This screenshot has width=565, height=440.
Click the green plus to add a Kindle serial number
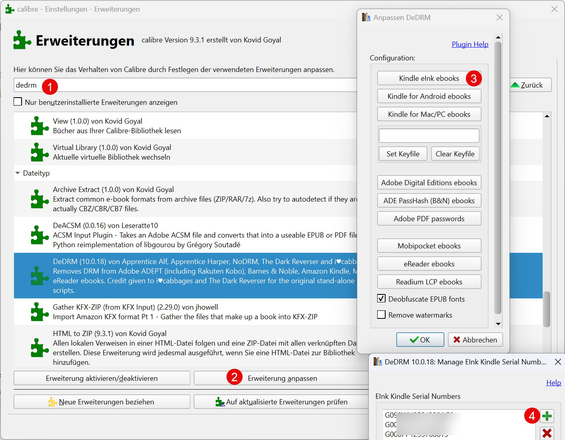[547, 416]
